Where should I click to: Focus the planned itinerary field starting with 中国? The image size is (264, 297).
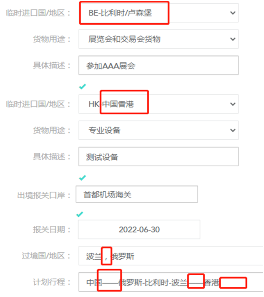170,282
